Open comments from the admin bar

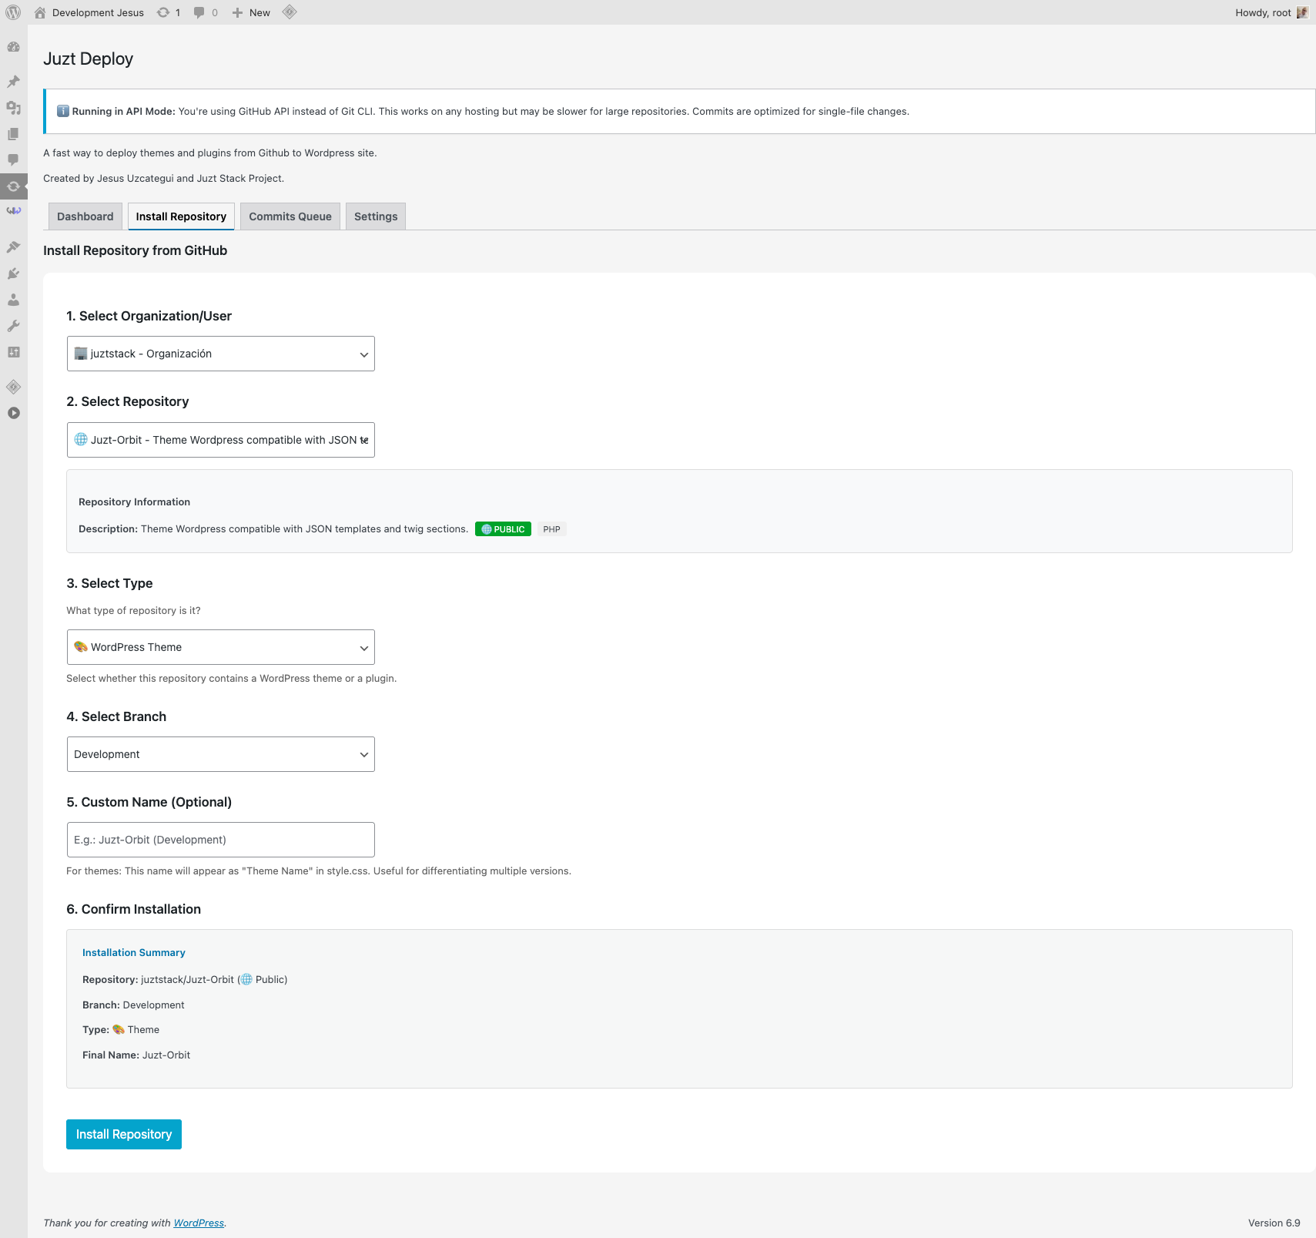(x=206, y=12)
